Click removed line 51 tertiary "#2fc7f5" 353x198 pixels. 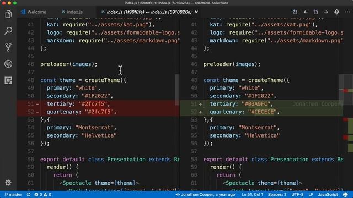tap(78, 104)
